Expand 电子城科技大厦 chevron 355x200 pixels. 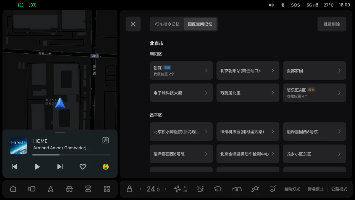(206, 93)
